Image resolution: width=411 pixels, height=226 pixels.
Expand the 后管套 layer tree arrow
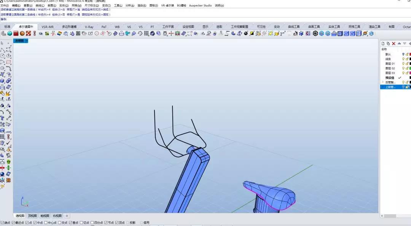point(383,82)
